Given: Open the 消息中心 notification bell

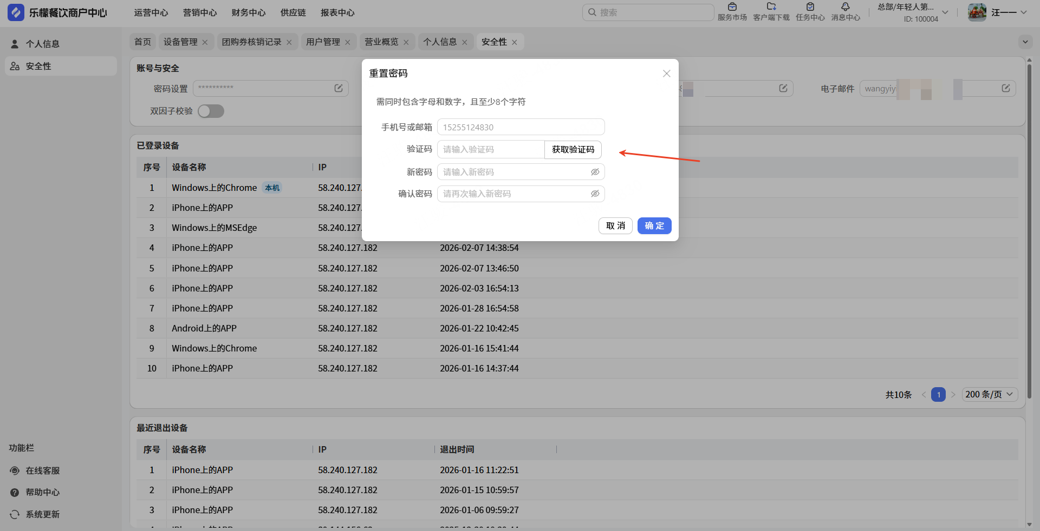Looking at the screenshot, I should click(x=845, y=8).
